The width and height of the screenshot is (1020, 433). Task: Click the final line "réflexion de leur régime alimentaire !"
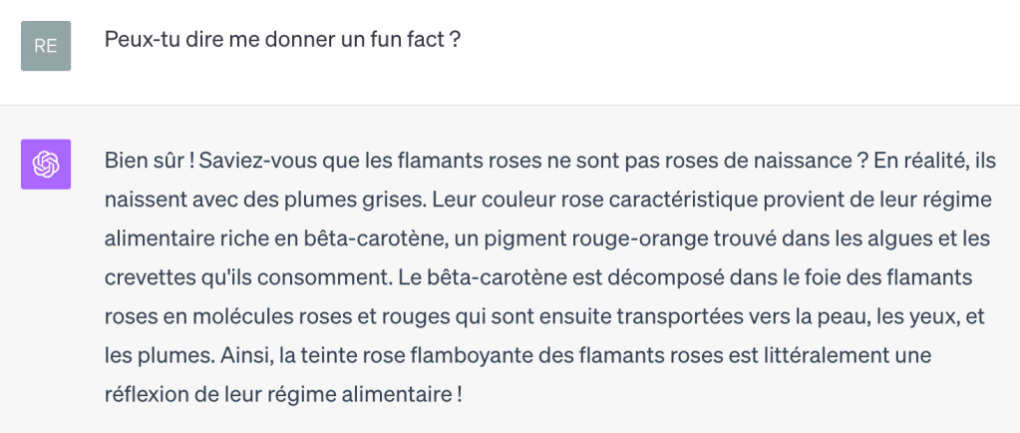[x=282, y=394]
